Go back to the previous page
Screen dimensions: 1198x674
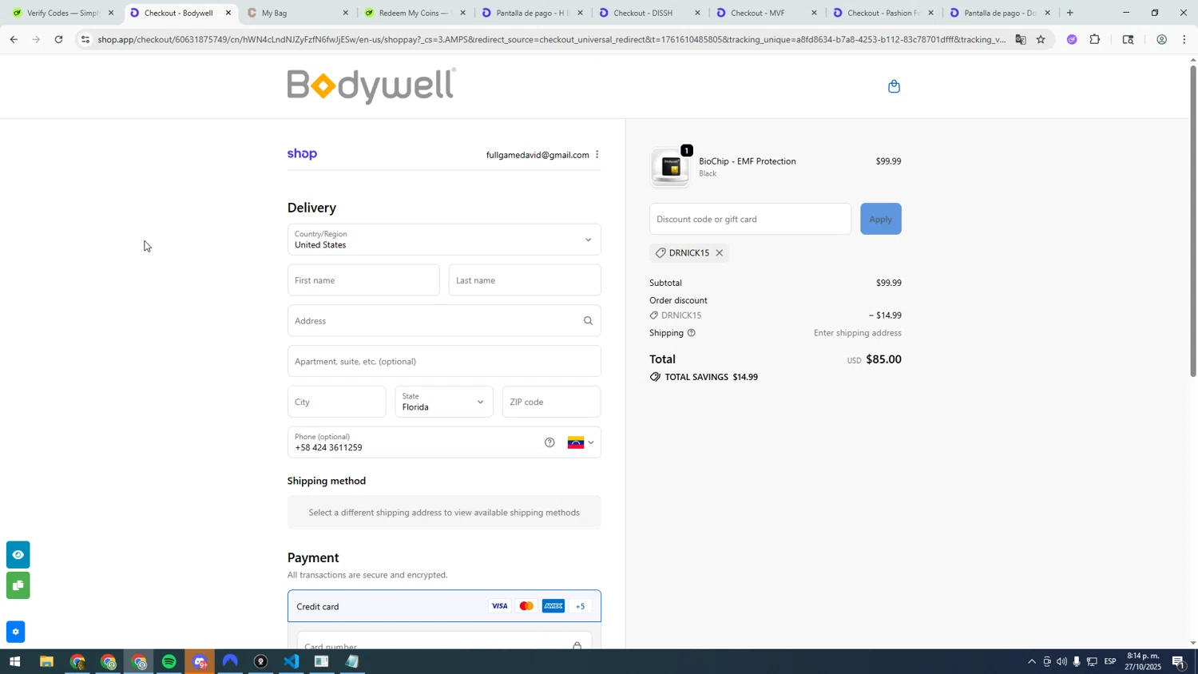click(14, 39)
